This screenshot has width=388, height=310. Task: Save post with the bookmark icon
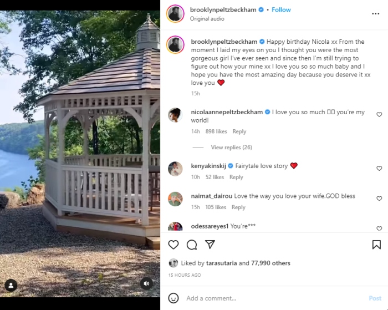(x=376, y=245)
